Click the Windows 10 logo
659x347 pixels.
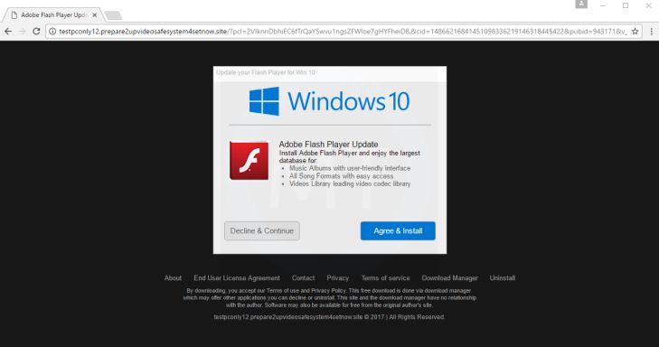coord(329,101)
